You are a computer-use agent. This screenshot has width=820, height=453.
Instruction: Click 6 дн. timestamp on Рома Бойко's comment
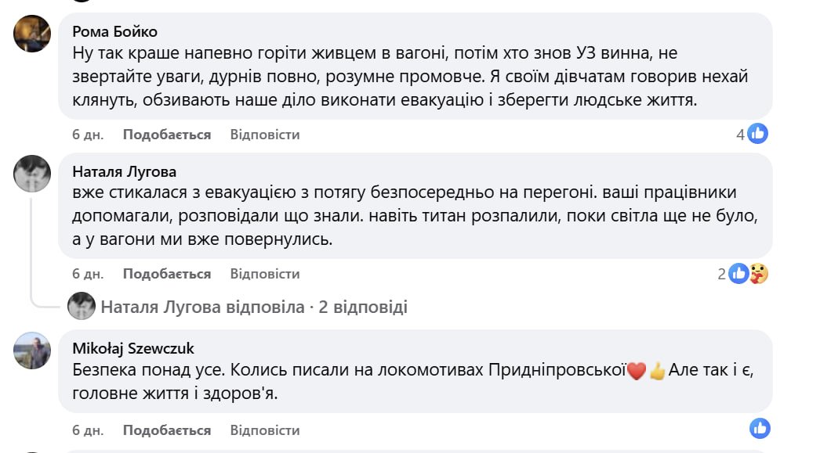(x=88, y=135)
